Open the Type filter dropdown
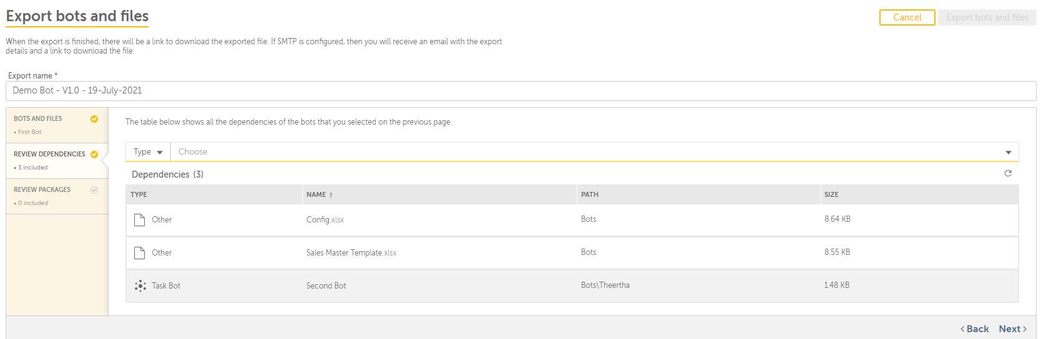The width and height of the screenshot is (1046, 339). coord(148,151)
